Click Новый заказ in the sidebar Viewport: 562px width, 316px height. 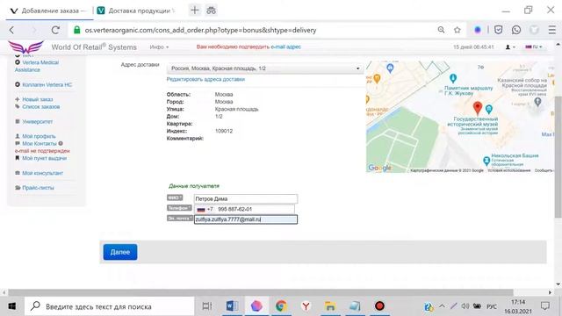pyautogui.click(x=37, y=99)
